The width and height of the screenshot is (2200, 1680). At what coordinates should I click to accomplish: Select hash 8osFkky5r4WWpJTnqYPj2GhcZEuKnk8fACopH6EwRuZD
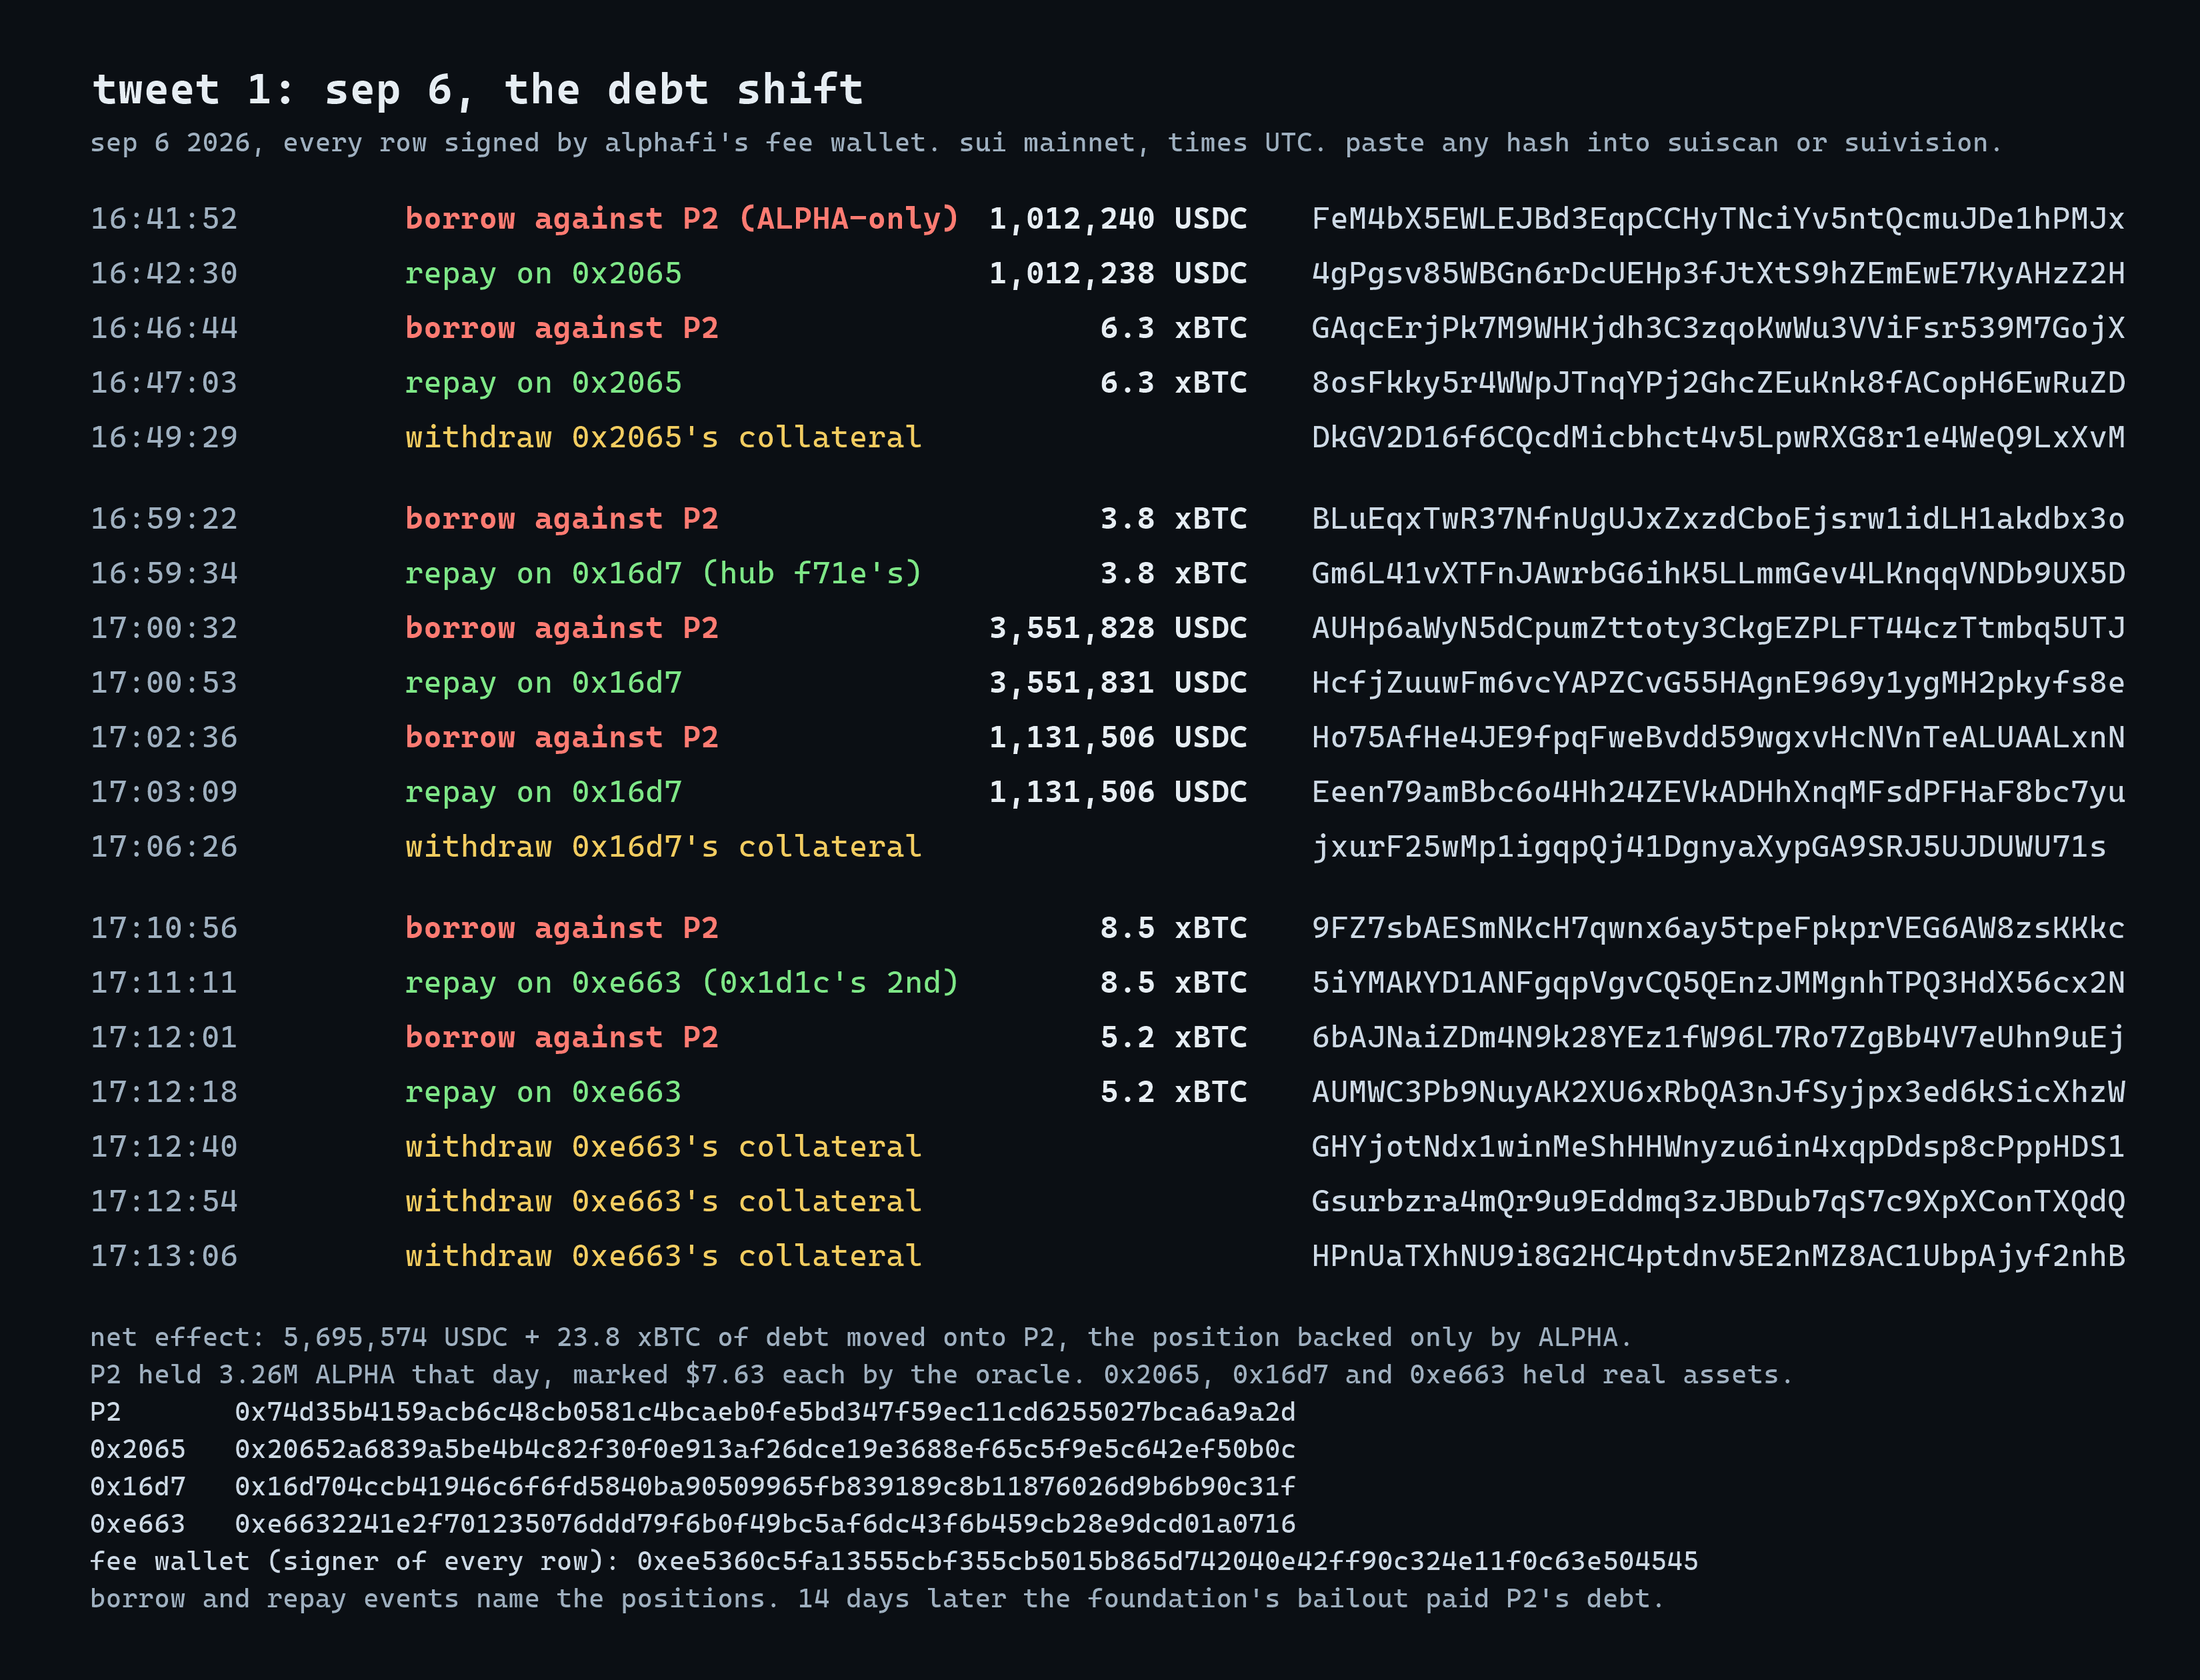coord(1718,383)
